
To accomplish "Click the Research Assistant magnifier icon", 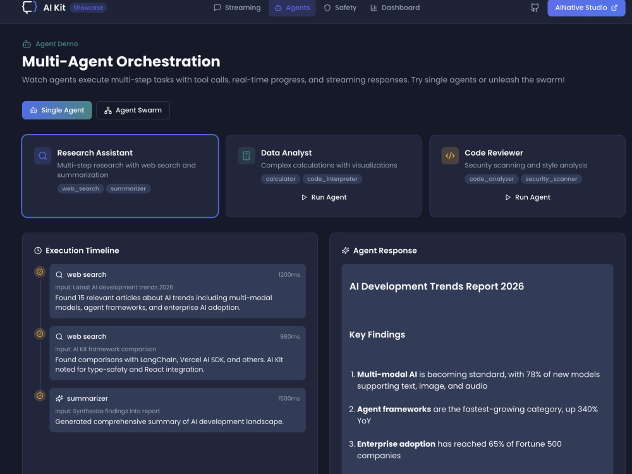I will tap(43, 155).
